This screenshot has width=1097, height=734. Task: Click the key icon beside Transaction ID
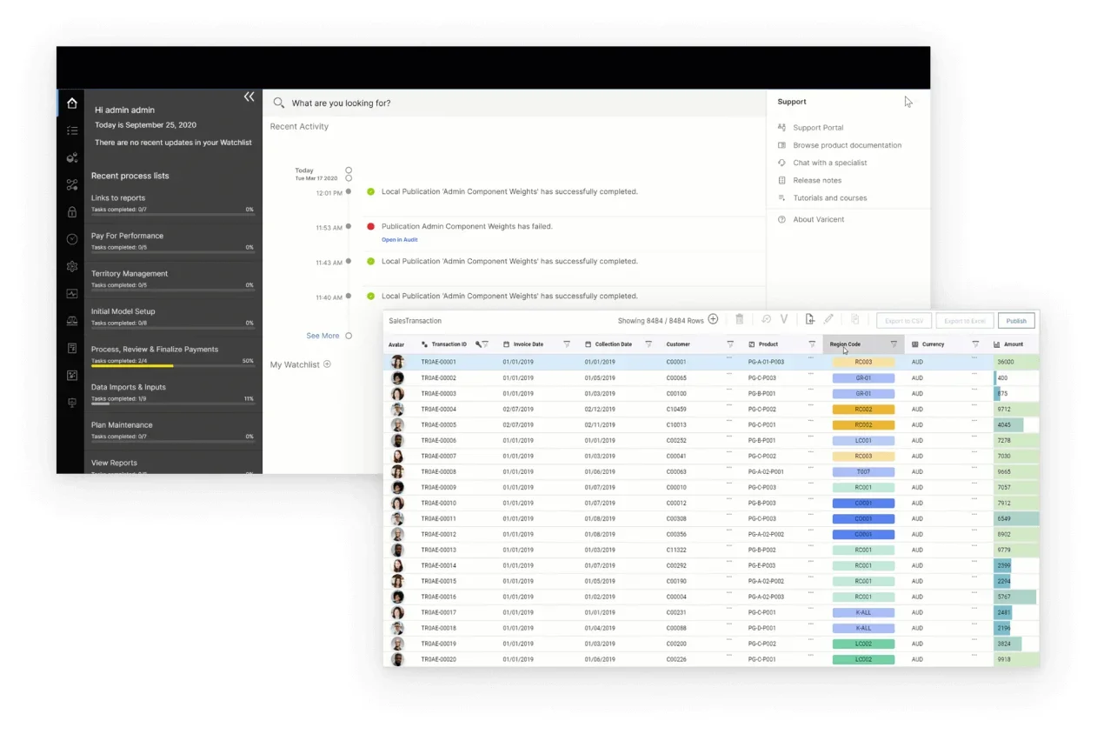pyautogui.click(x=478, y=344)
